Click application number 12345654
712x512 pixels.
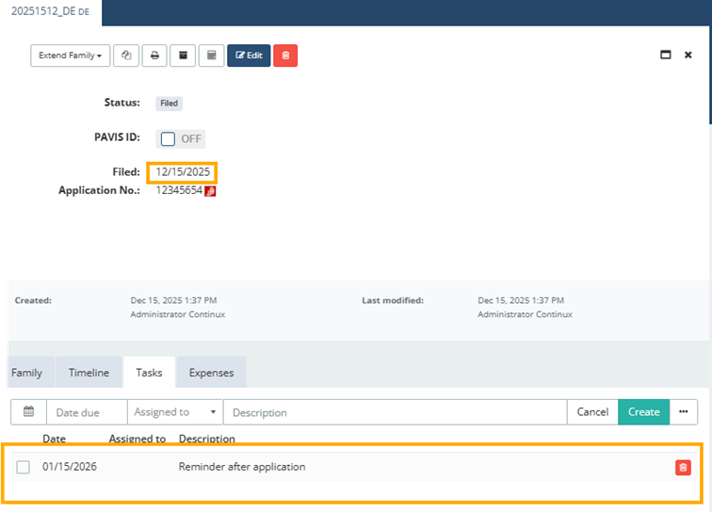pos(179,190)
